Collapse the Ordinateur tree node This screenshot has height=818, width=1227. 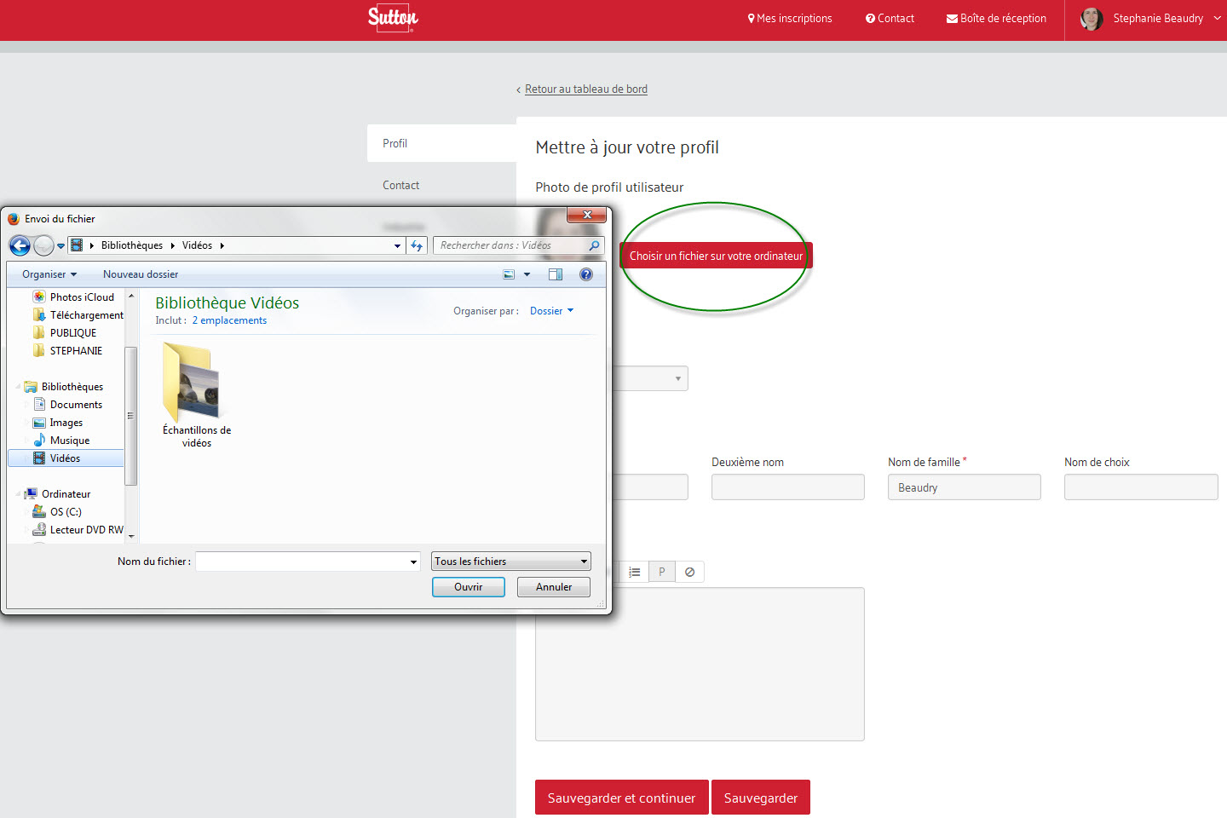tap(18, 494)
